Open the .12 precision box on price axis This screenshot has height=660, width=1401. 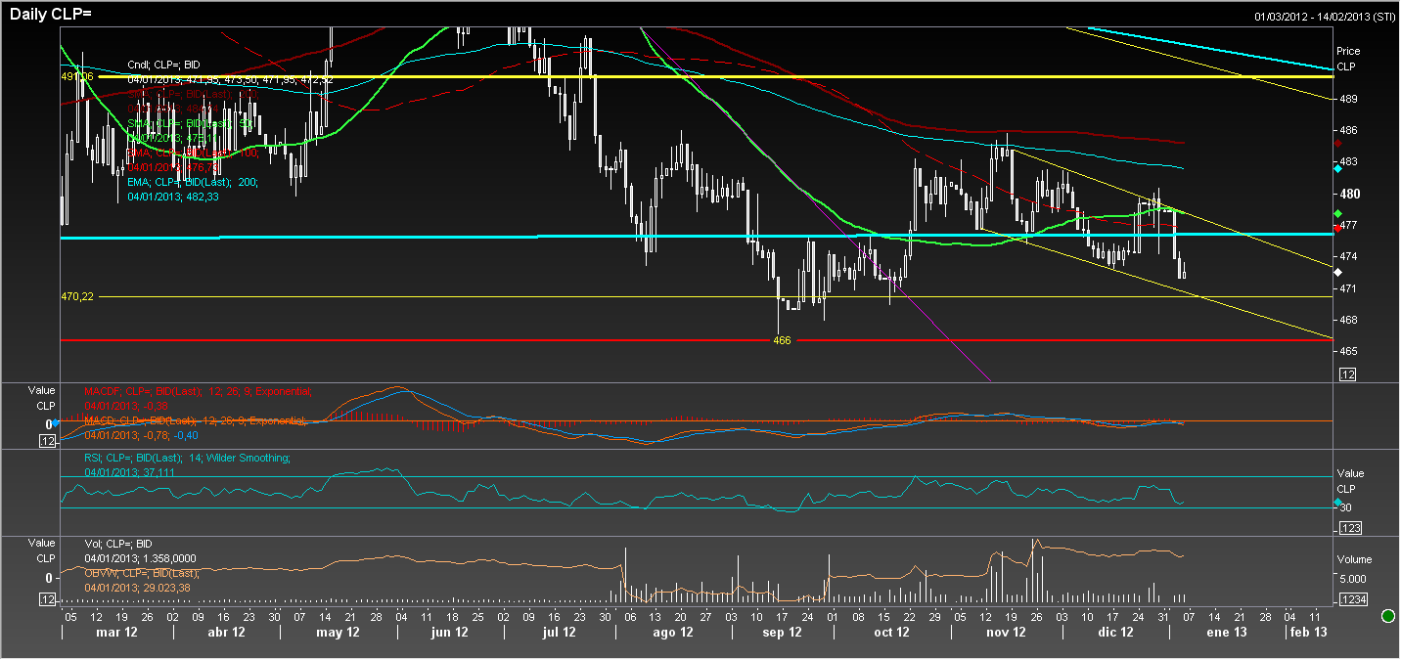(x=1346, y=374)
